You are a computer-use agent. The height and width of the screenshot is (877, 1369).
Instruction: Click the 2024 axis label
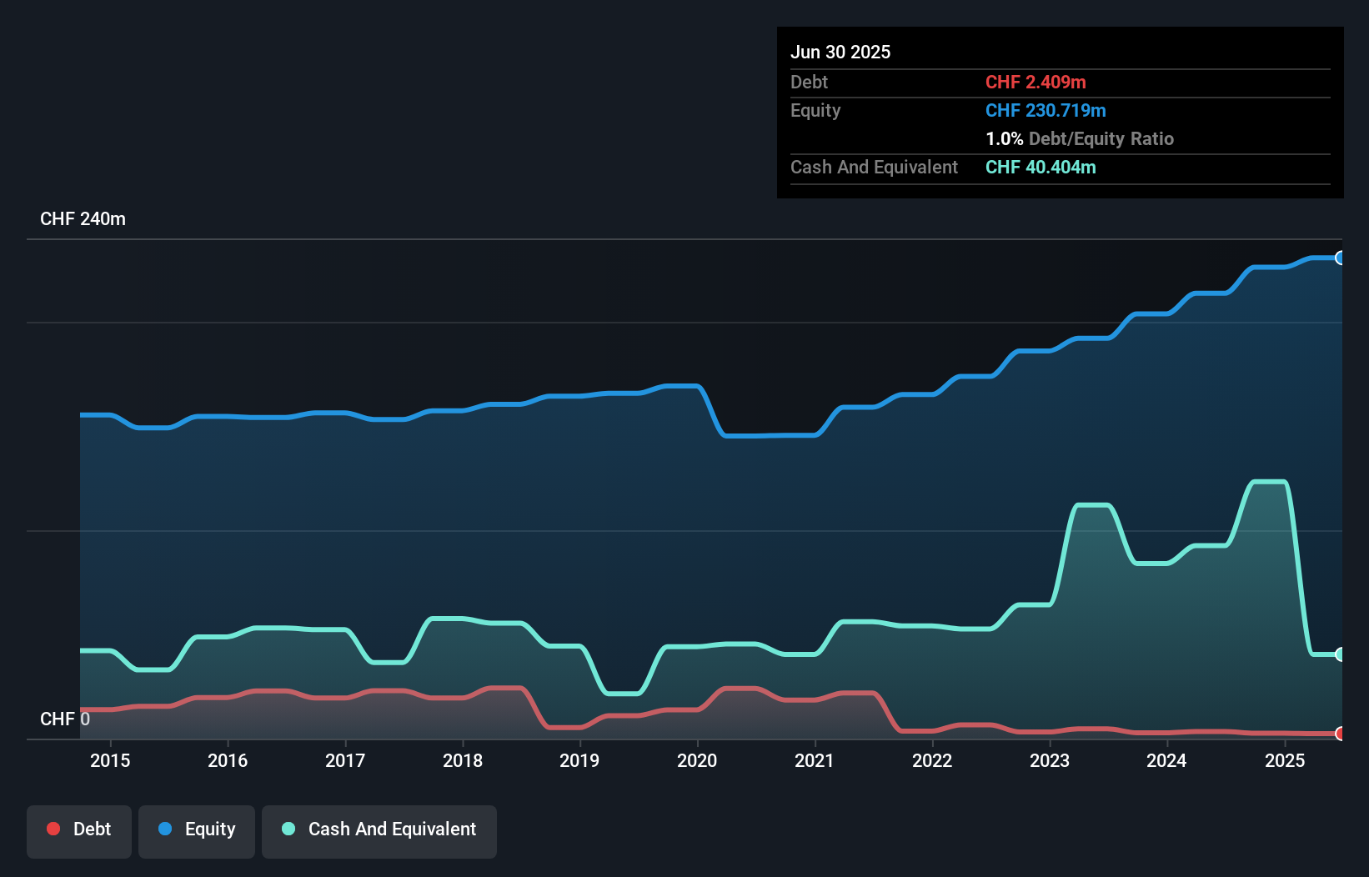click(1166, 760)
